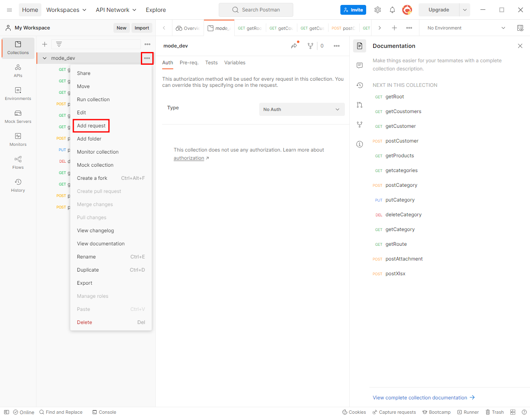Click the New button

(122, 28)
